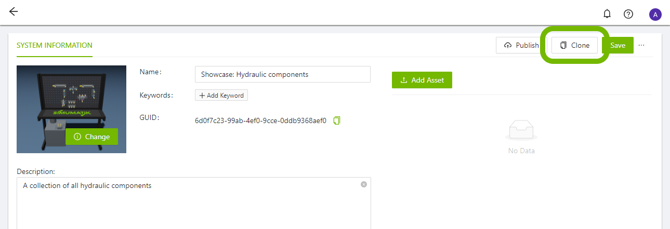Clone this system
Screen dimensions: 670x229
pos(574,45)
